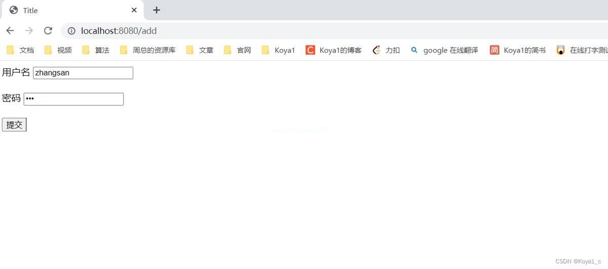Submit the form with 提交 button
608x269 pixels.
coord(14,125)
